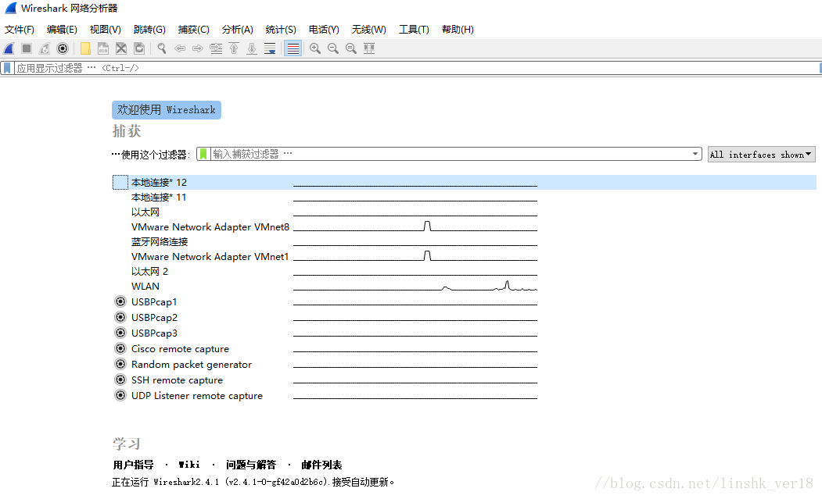822x499 pixels.
Task: Open a capture file with the folder icon
Action: 85,48
